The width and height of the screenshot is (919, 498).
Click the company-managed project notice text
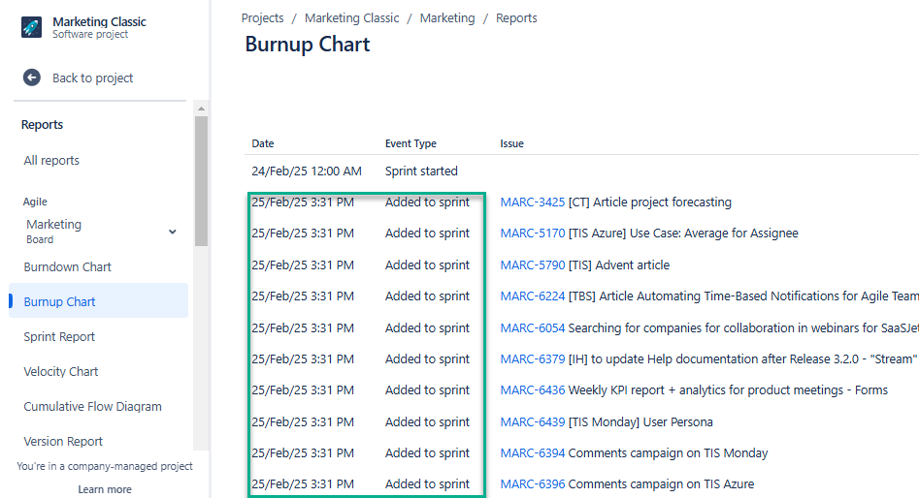click(105, 466)
